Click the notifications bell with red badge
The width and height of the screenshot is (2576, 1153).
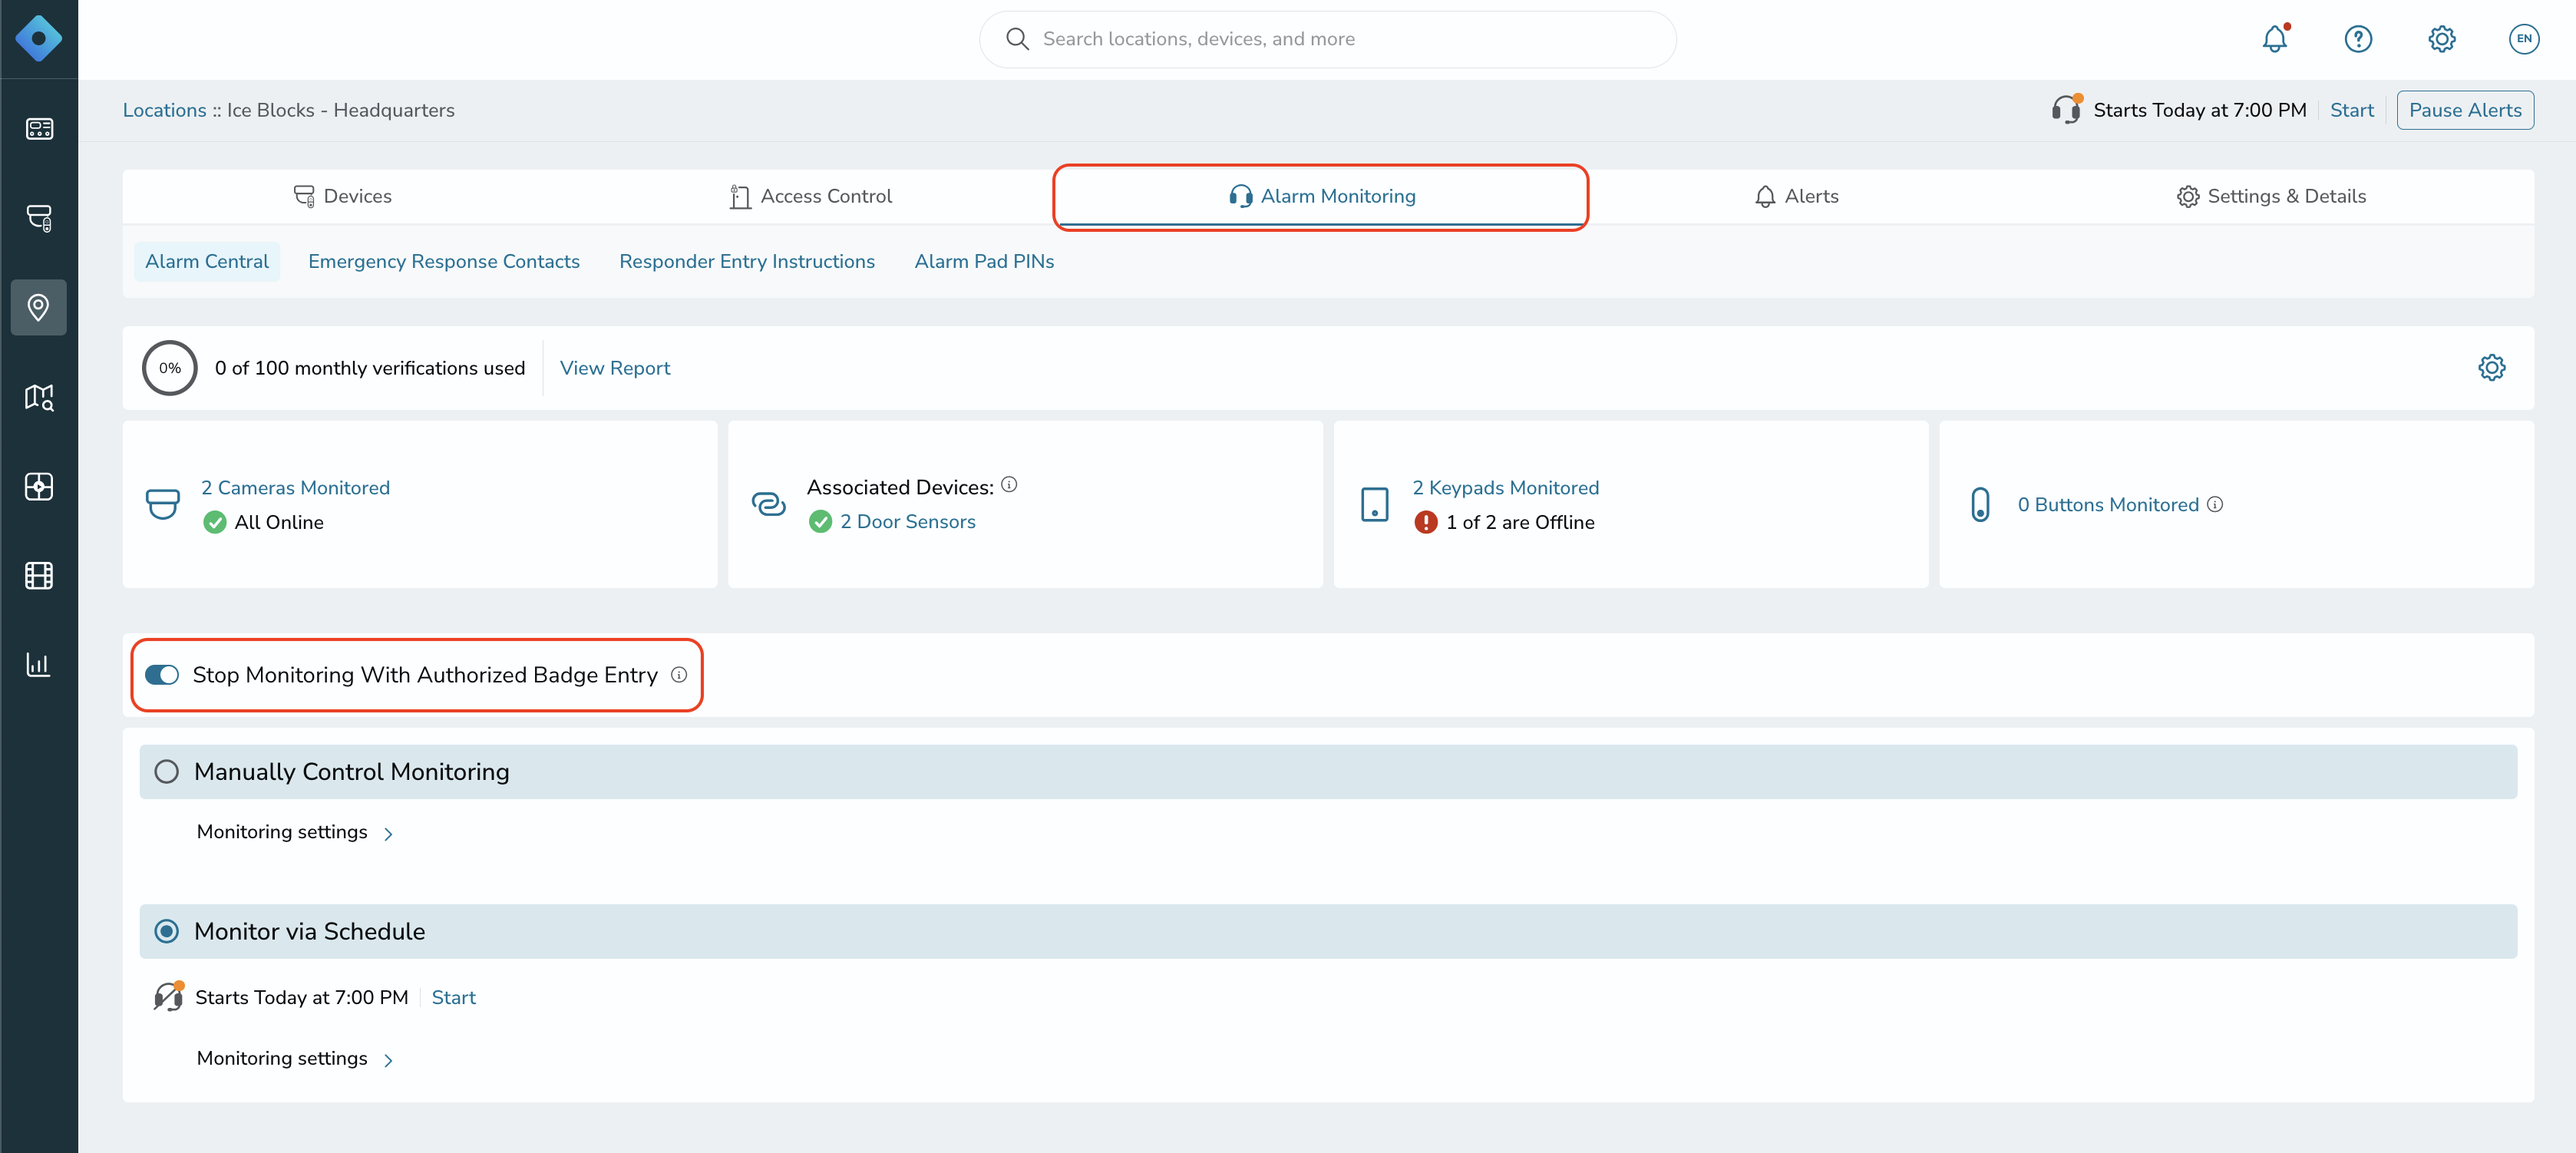(x=2275, y=39)
